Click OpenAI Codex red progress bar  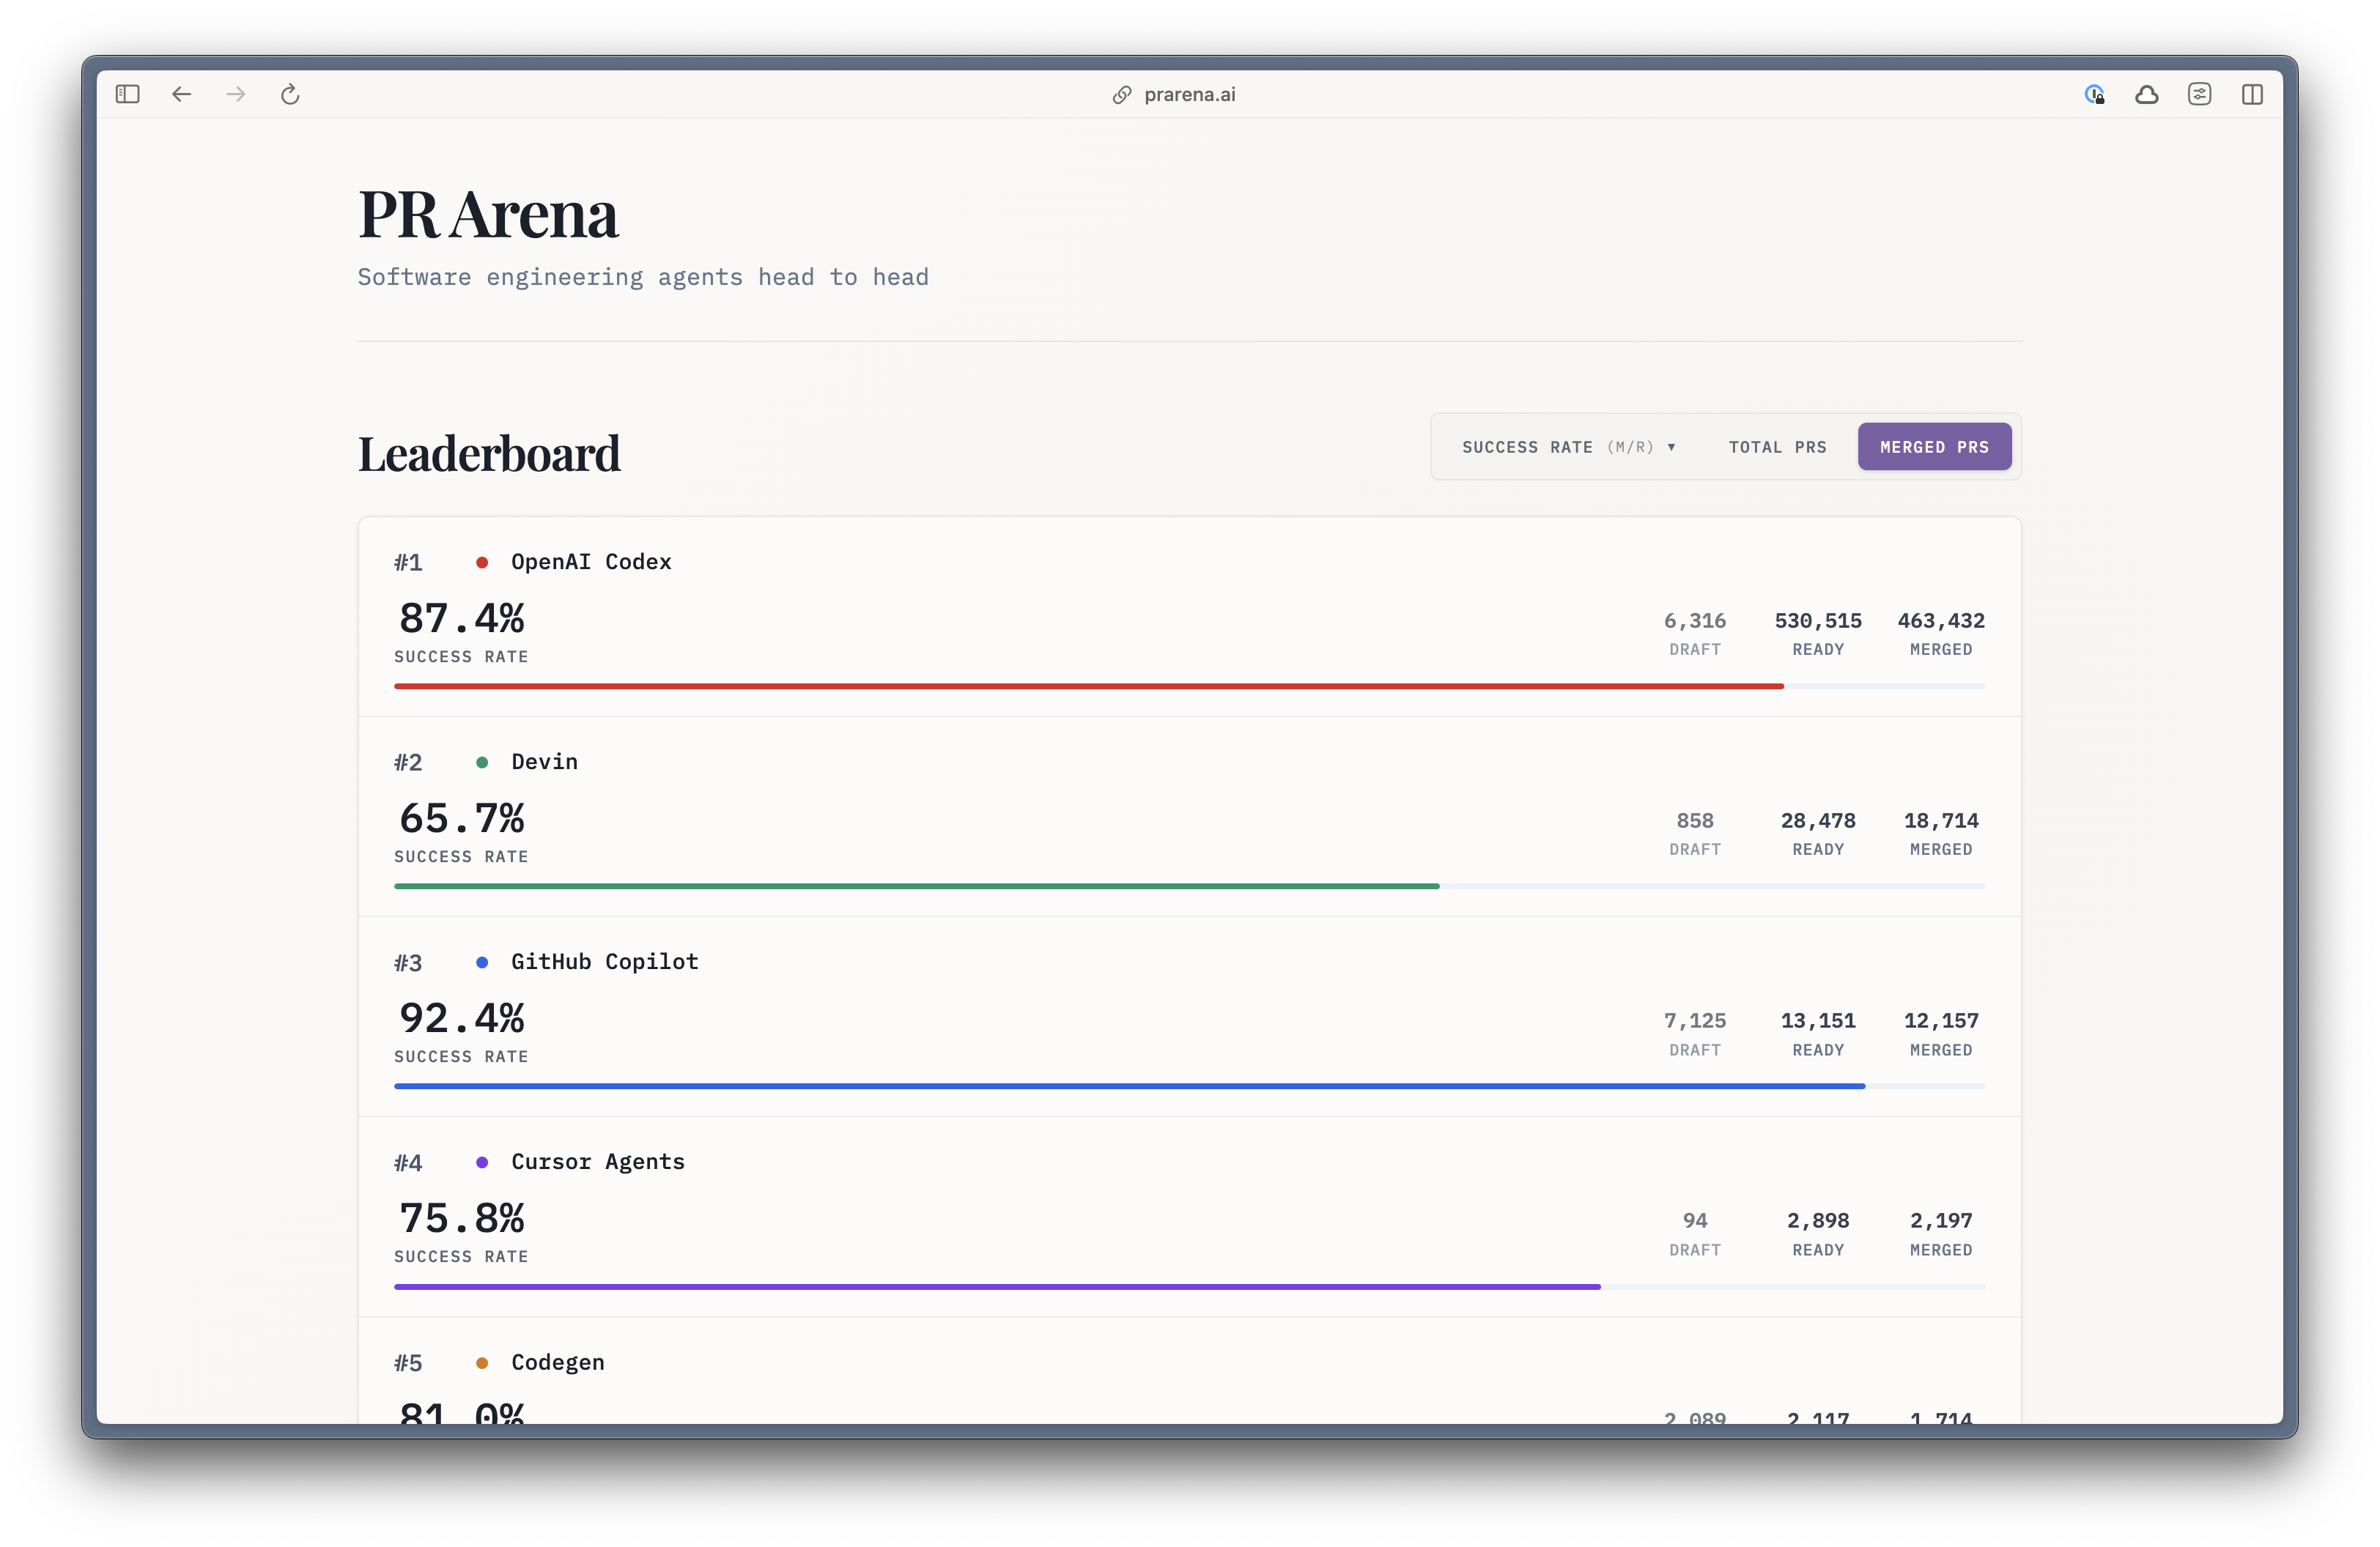pyautogui.click(x=1089, y=686)
